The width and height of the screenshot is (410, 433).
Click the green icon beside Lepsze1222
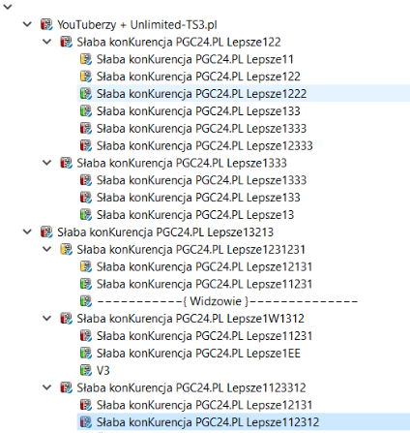pyautogui.click(x=86, y=94)
